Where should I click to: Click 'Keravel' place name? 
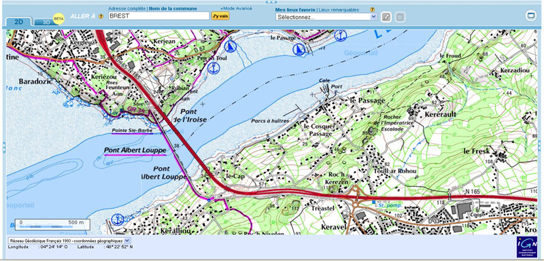coord(334,227)
